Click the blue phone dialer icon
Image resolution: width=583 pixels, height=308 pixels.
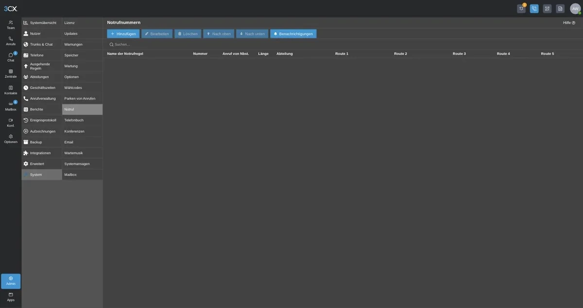(x=534, y=8)
